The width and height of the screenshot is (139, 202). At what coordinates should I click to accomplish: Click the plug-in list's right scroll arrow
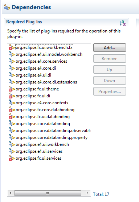[87, 193]
